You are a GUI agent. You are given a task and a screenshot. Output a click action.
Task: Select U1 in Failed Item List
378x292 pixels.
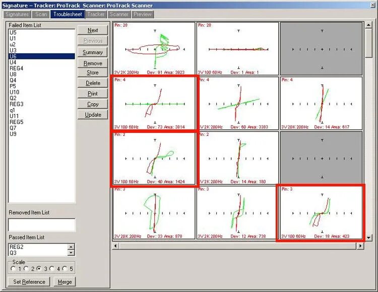(42, 39)
